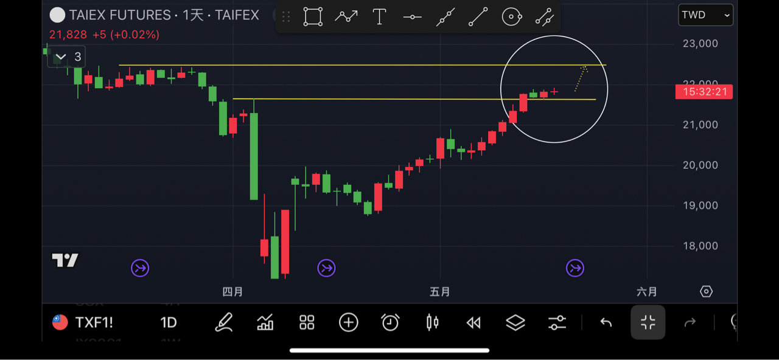Change the candlestick chart type
The width and height of the screenshot is (779, 360).
click(x=432, y=322)
